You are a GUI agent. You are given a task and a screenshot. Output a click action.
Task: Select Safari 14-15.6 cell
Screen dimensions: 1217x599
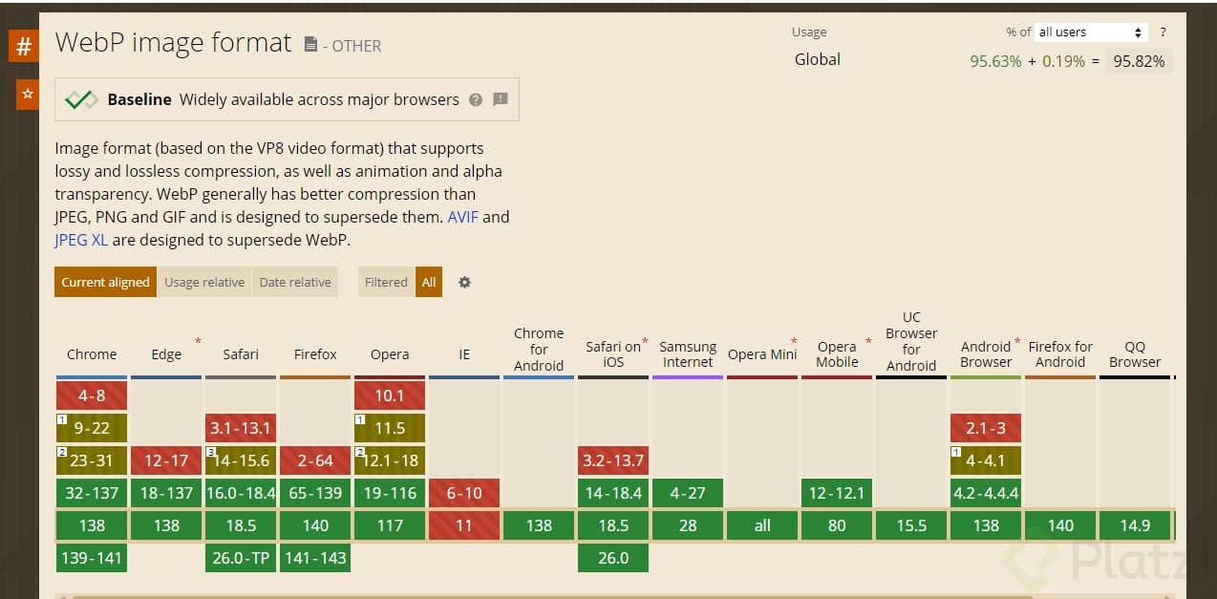tap(241, 460)
